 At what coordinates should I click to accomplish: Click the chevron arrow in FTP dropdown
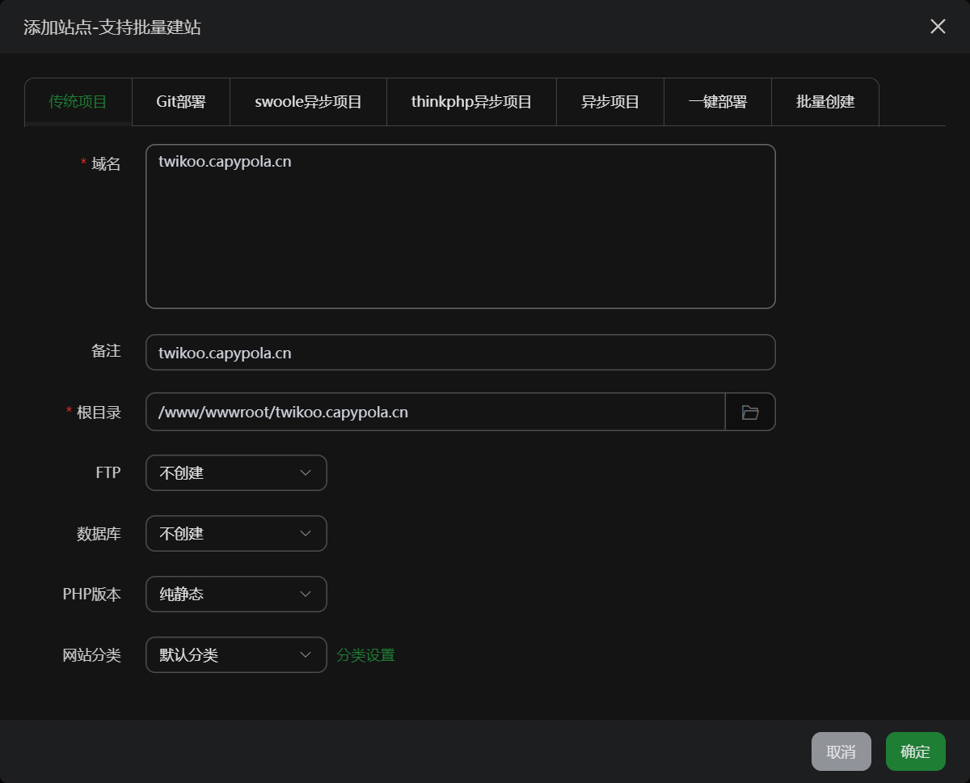(x=306, y=473)
